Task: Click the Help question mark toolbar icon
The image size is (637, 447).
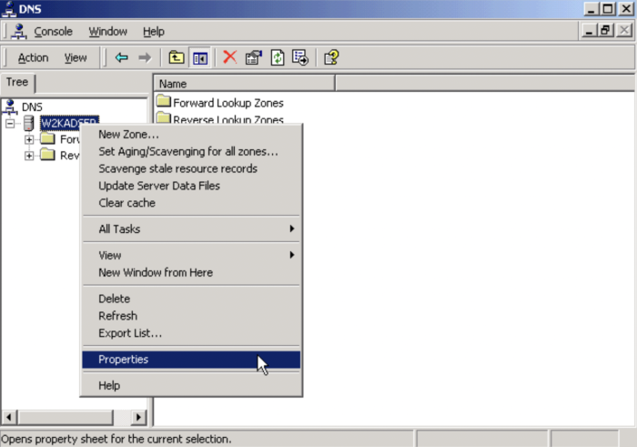Action: pyautogui.click(x=331, y=57)
